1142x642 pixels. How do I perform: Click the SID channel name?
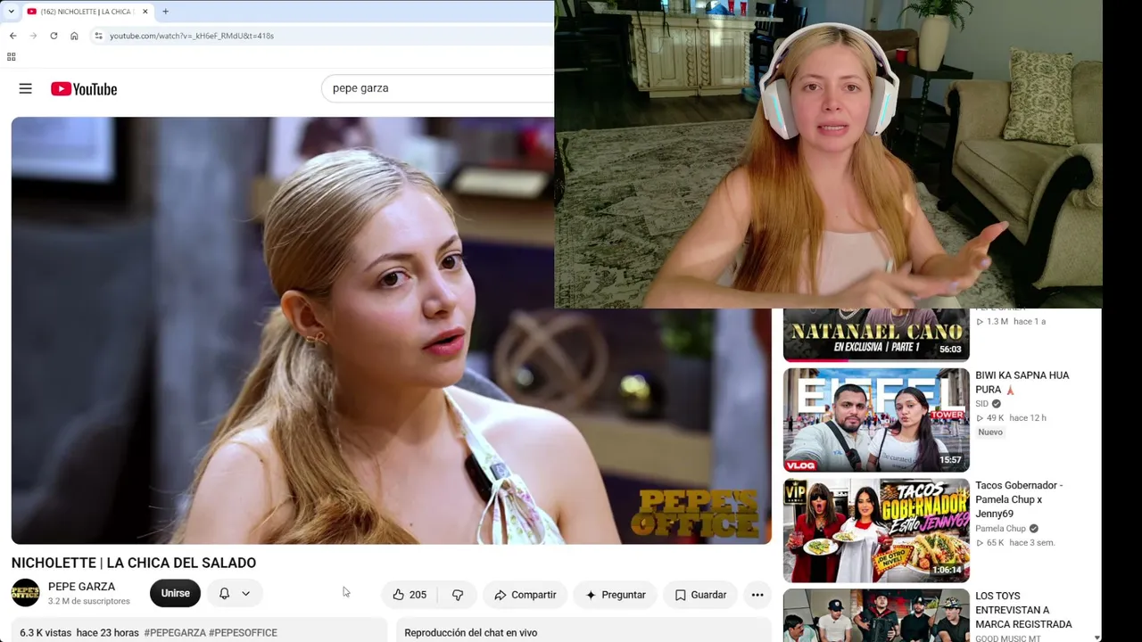pos(981,404)
